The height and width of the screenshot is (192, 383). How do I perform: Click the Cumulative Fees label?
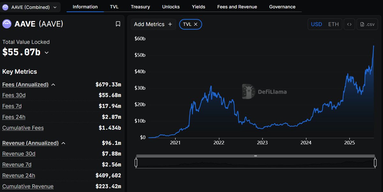pyautogui.click(x=23, y=128)
